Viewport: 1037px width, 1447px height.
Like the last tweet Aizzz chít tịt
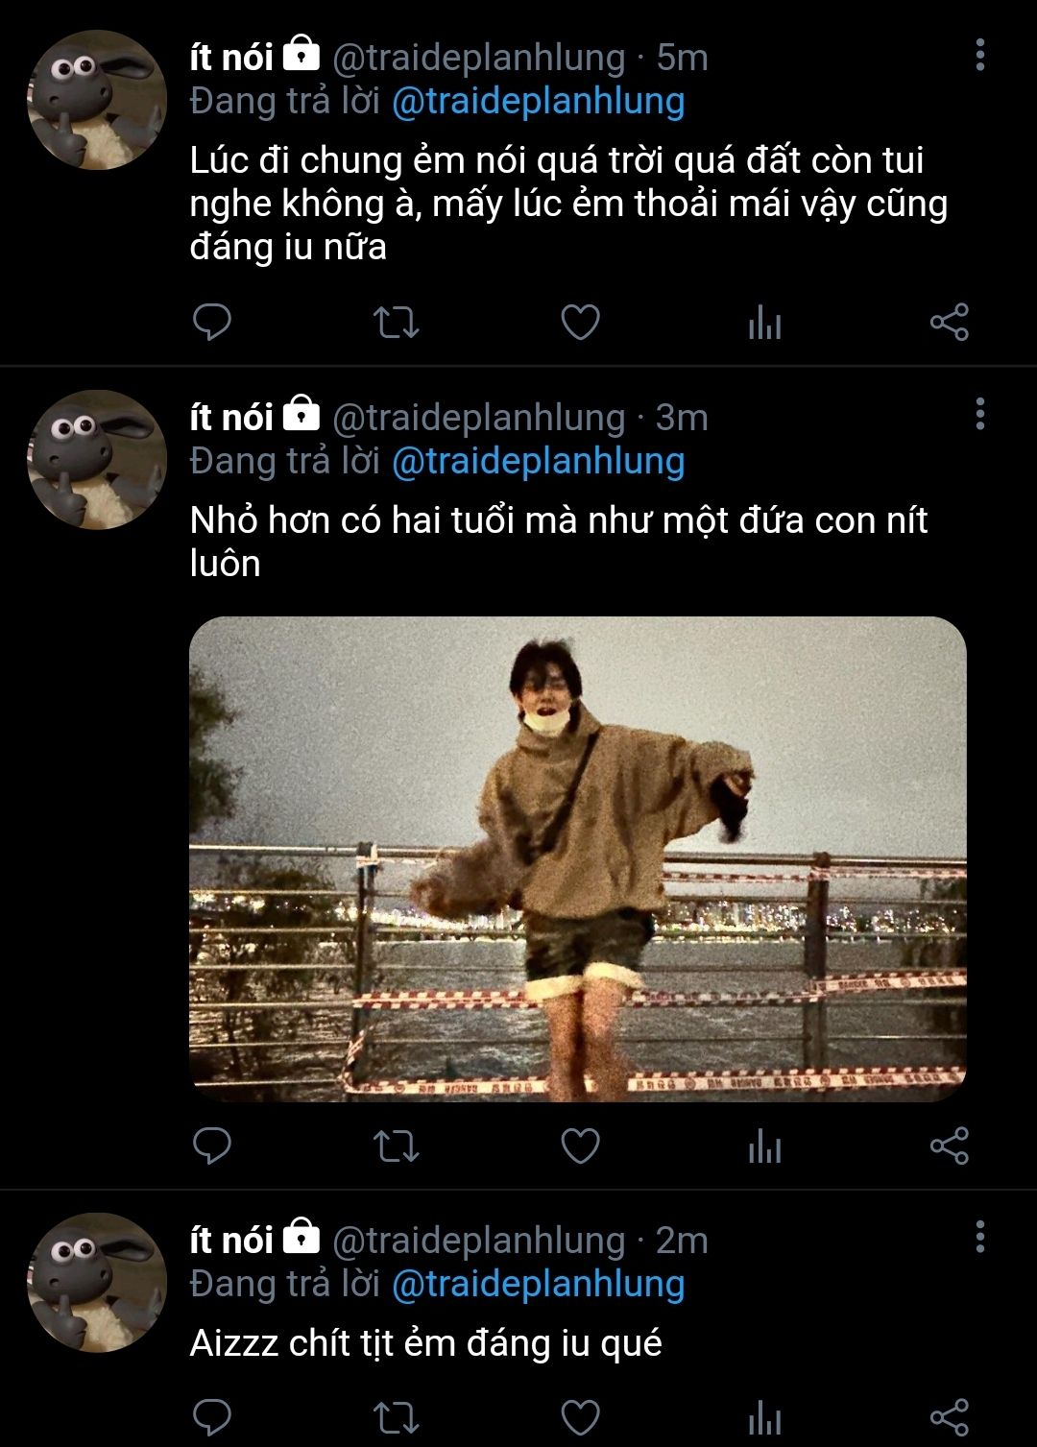580,1417
